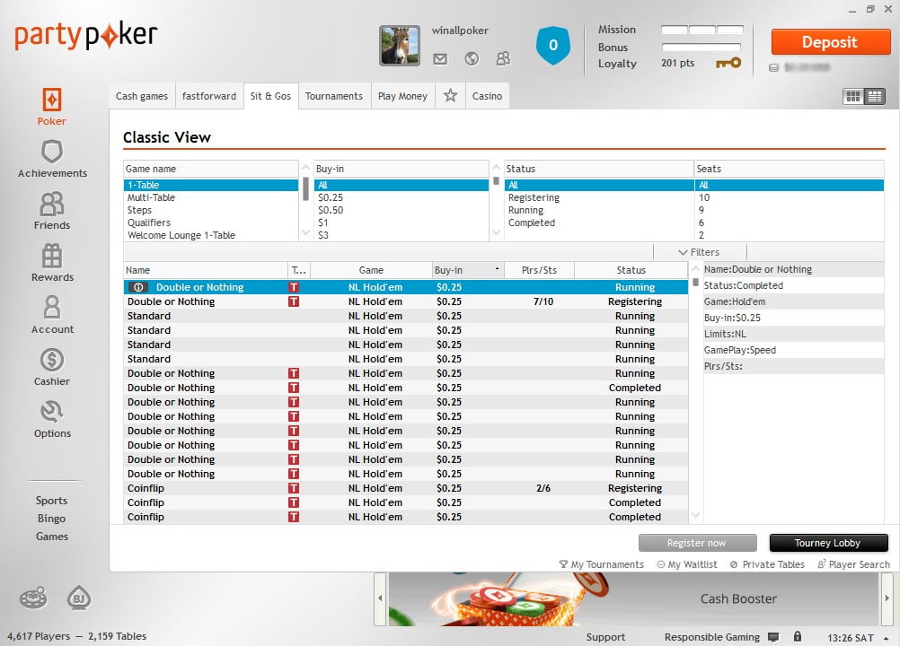Screen dimensions: 900x646
Task: Open the envelope messages icon
Action: [440, 58]
